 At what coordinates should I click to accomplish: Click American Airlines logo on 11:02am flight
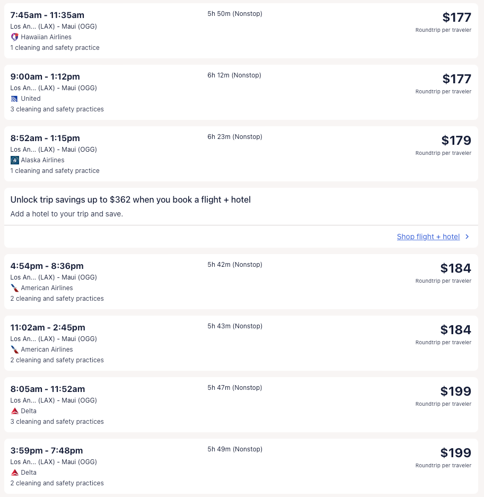[14, 350]
